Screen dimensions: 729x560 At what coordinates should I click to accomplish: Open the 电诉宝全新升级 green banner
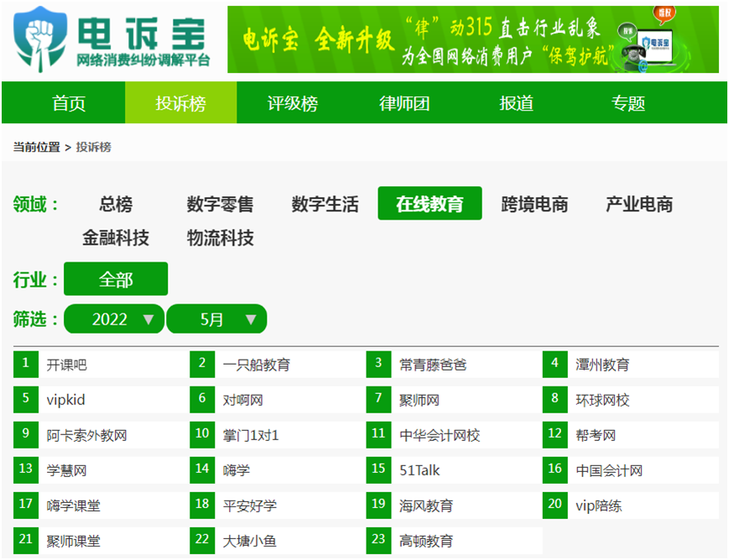click(x=473, y=39)
